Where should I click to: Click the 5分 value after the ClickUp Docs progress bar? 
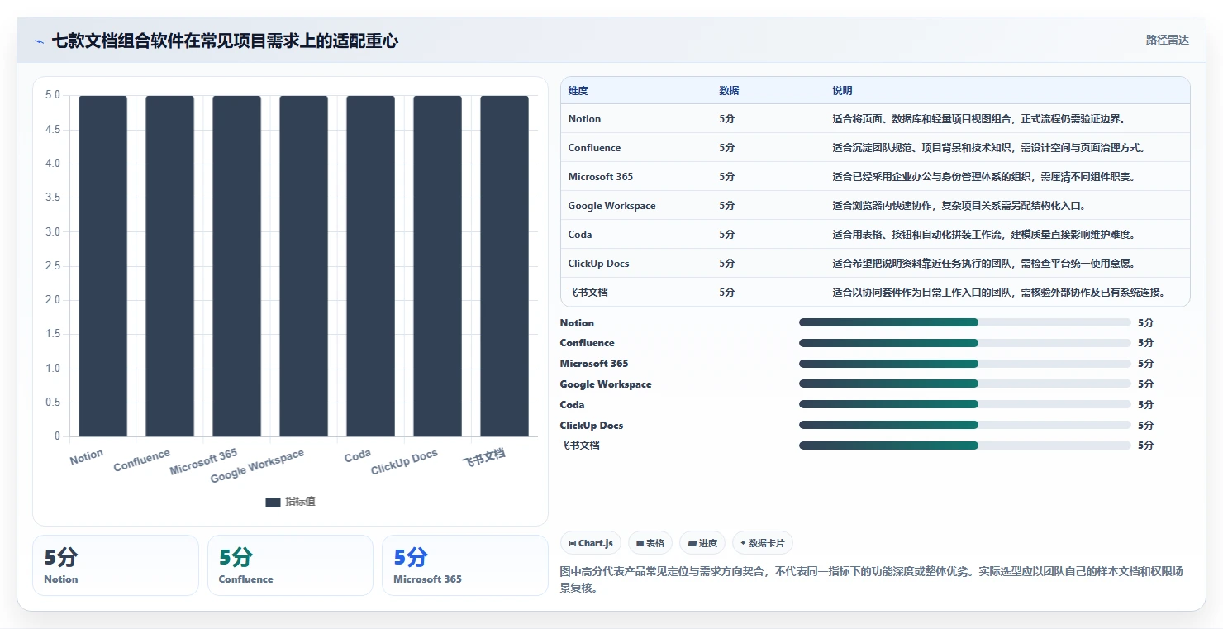[x=1145, y=425]
